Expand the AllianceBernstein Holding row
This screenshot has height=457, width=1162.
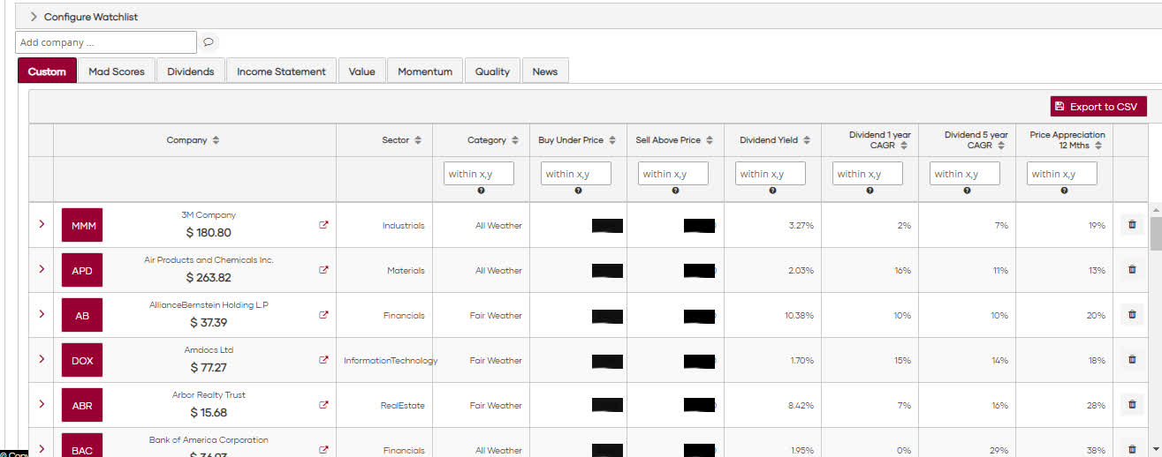pyautogui.click(x=42, y=314)
